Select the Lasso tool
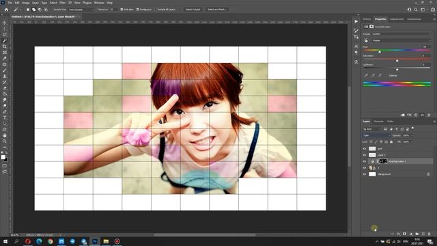437x246 pixels. click(5, 35)
